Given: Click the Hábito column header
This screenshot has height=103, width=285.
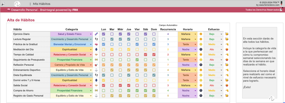Looking at the screenshot, I should [17, 29].
